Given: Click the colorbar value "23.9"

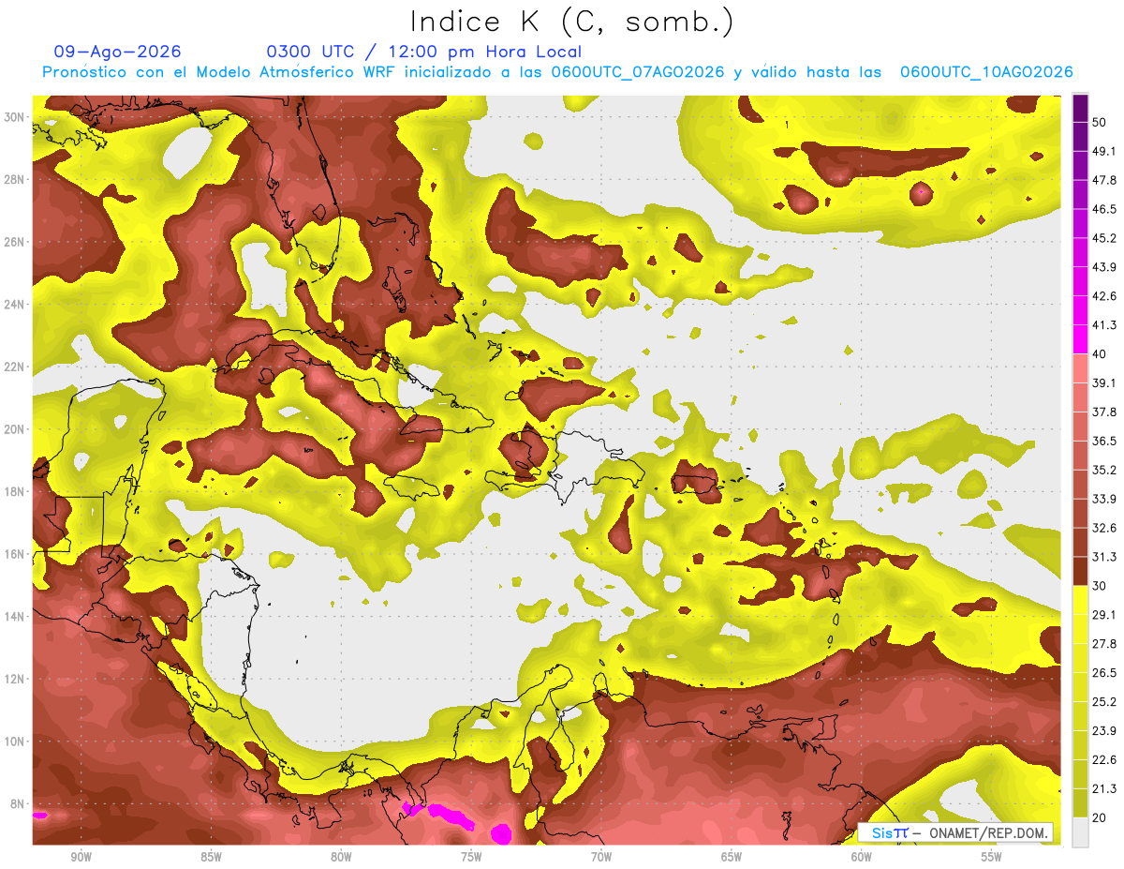Looking at the screenshot, I should pyautogui.click(x=1104, y=730).
